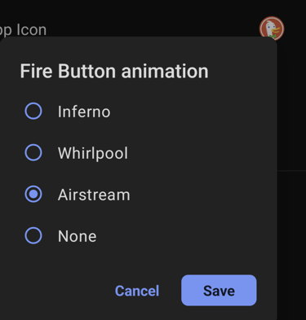The image size is (306, 320).
Task: Dismiss dialog by clicking dimmed right-side background
Action: point(291,217)
